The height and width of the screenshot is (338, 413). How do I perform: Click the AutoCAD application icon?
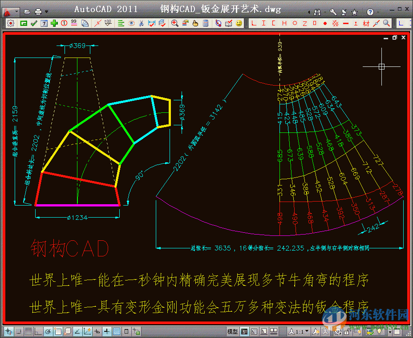[7, 12]
